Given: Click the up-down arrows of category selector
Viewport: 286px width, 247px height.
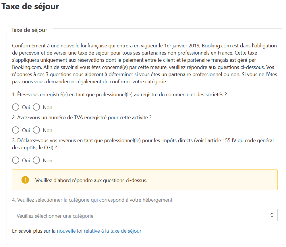Looking at the screenshot, I should pyautogui.click(x=272, y=215).
